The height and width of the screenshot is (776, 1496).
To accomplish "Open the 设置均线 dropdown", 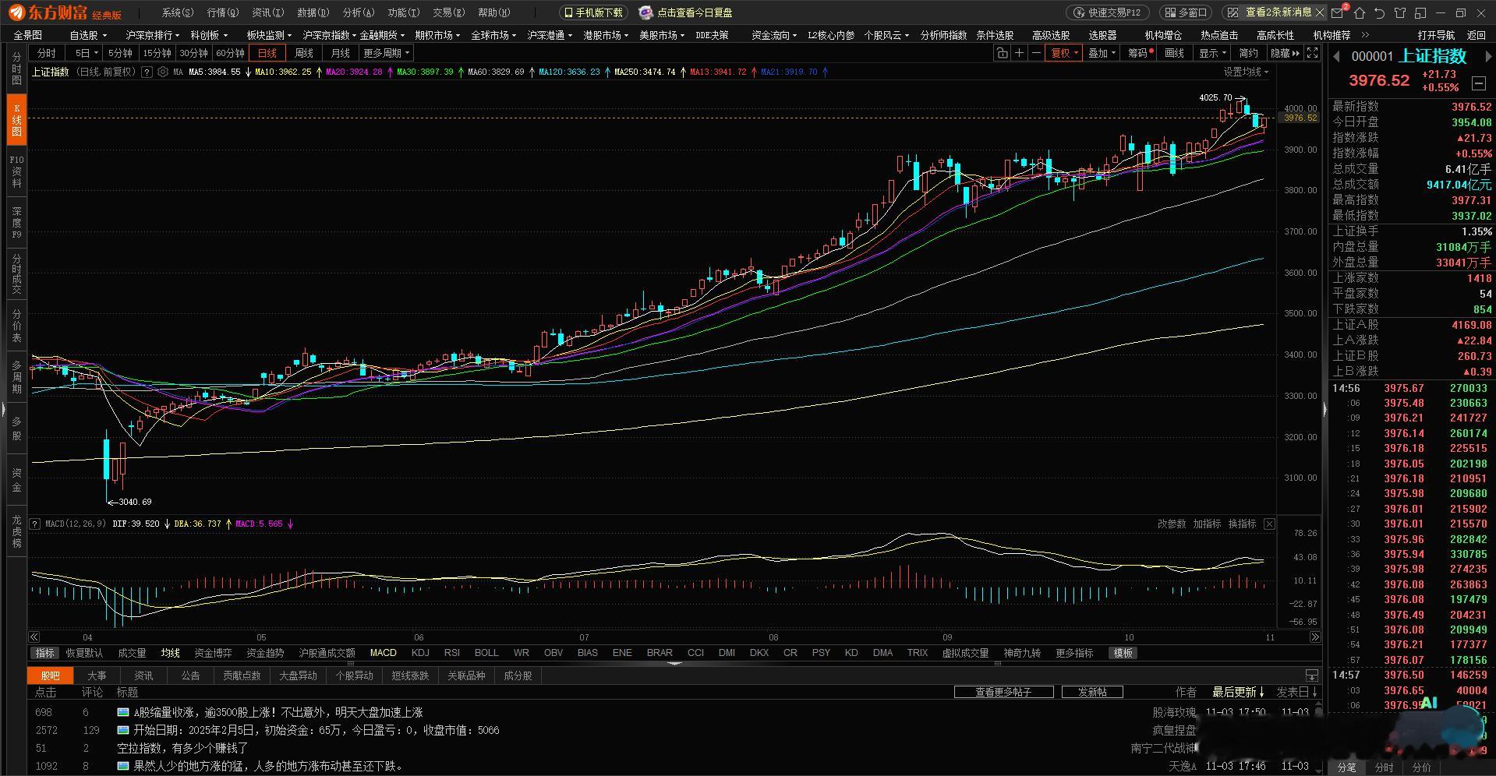I will tap(1246, 72).
